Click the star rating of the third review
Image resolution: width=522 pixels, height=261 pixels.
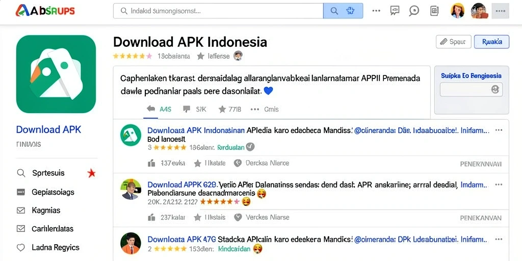(x=170, y=248)
